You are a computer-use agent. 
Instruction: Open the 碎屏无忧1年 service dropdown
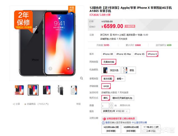115,111
